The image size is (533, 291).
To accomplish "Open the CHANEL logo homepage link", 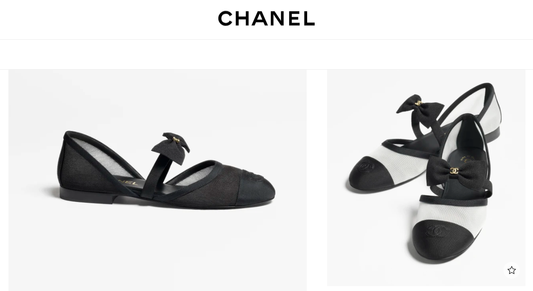I will pos(266,19).
